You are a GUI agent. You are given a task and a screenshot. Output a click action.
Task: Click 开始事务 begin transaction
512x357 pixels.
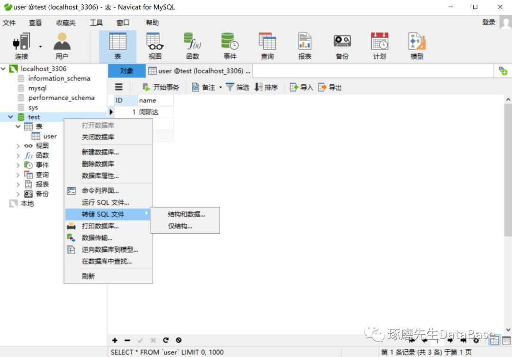(x=161, y=87)
